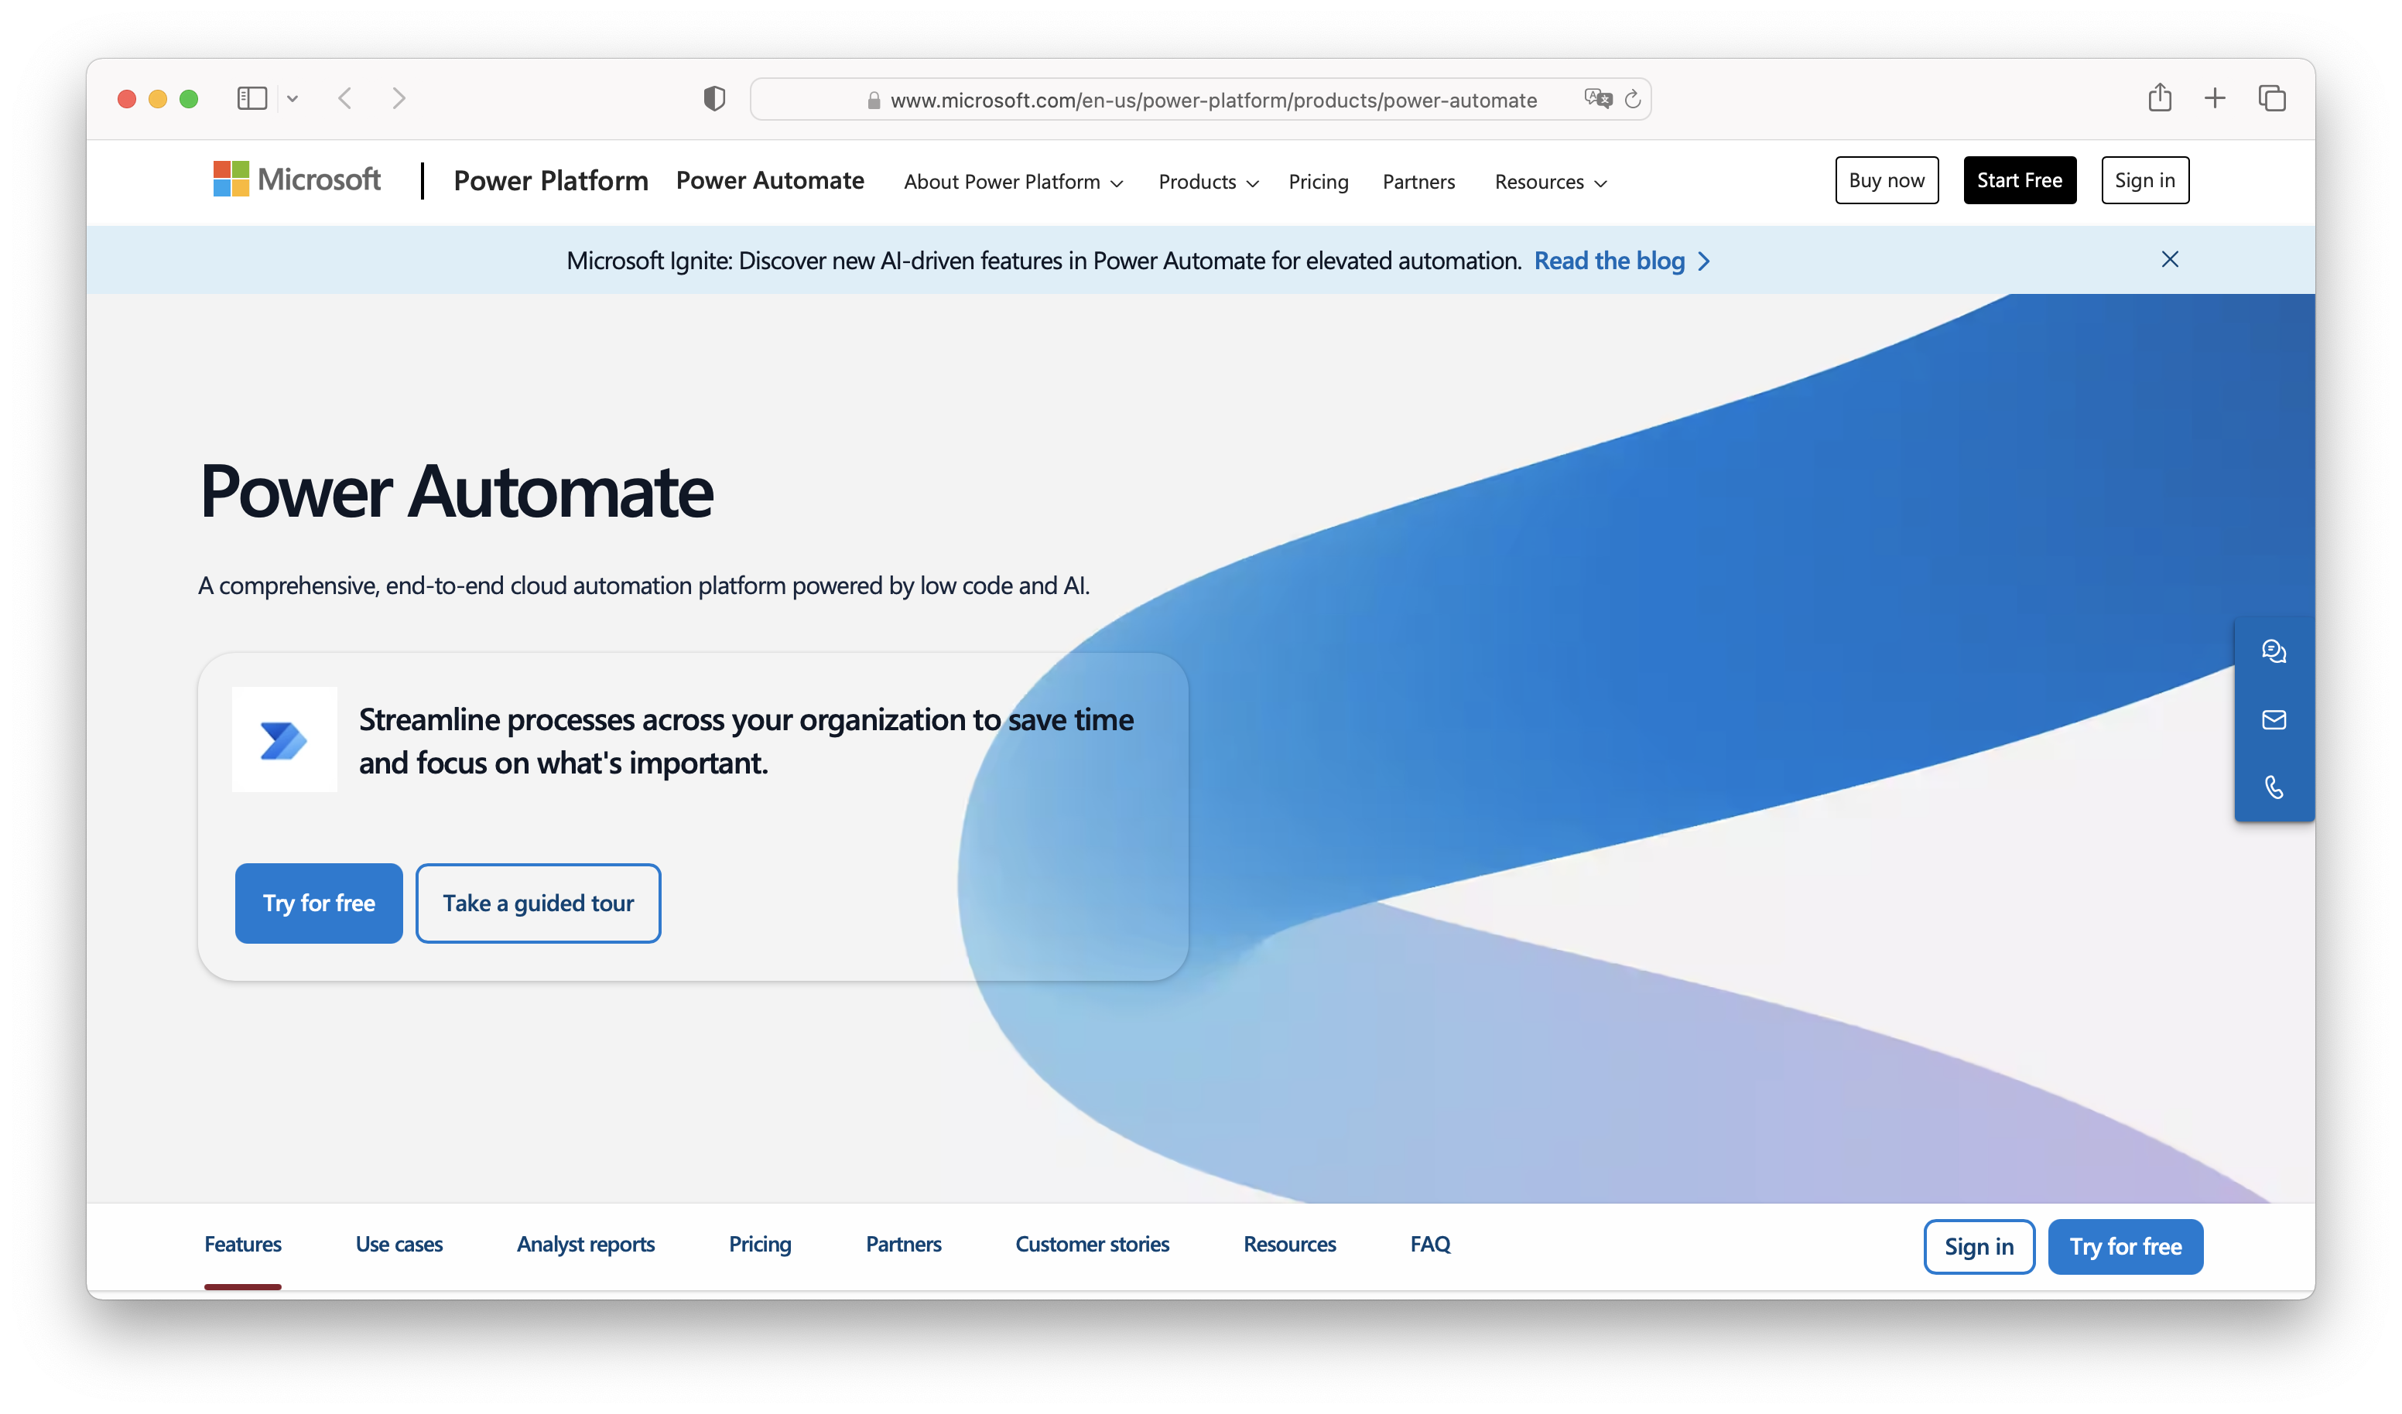Click the phone call contact icon
2402x1414 pixels.
2274,787
